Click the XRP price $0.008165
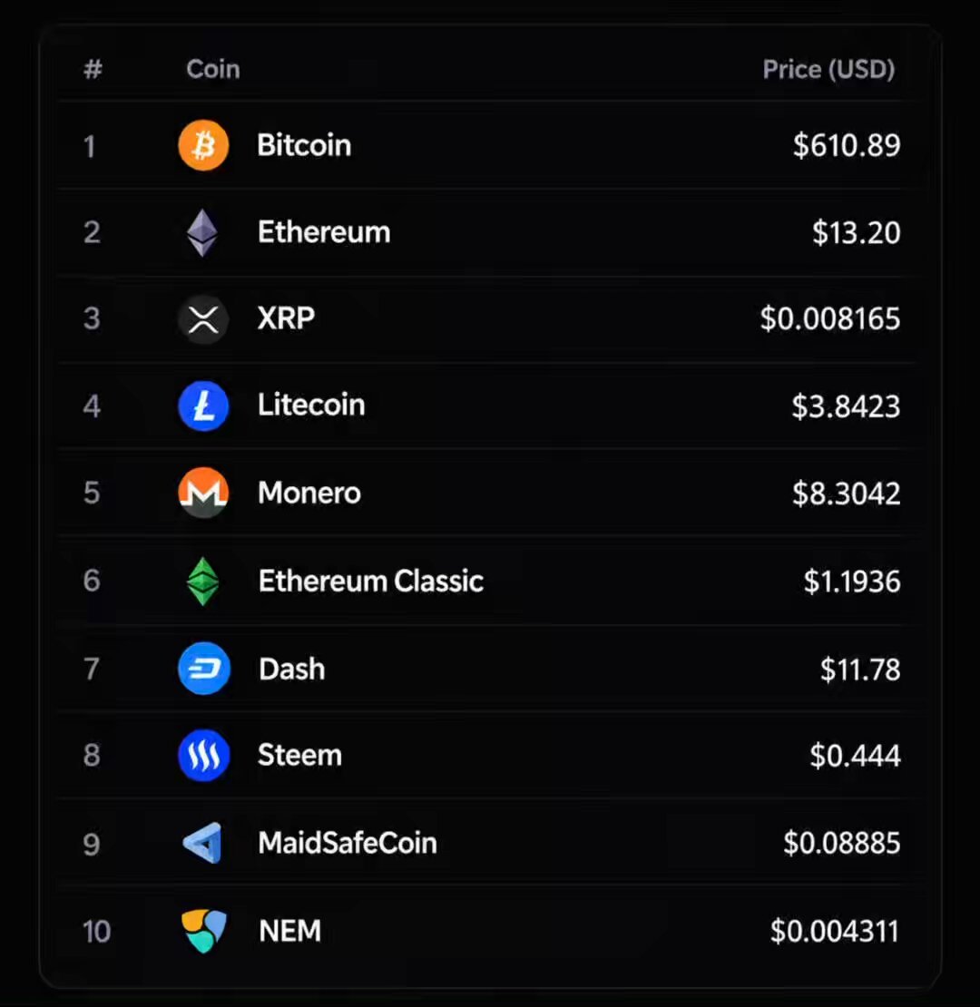 click(829, 319)
